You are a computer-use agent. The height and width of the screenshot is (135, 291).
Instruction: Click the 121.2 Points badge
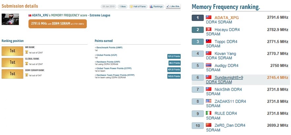tap(174, 56)
